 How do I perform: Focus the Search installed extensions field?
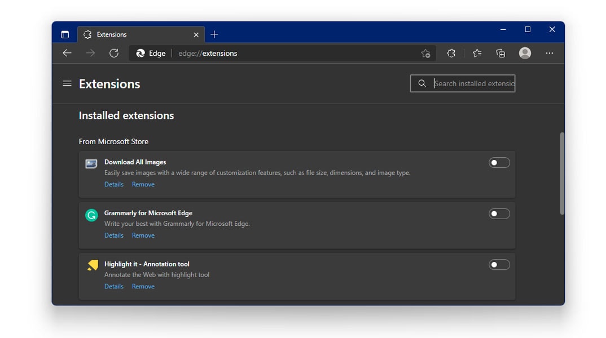pos(463,83)
